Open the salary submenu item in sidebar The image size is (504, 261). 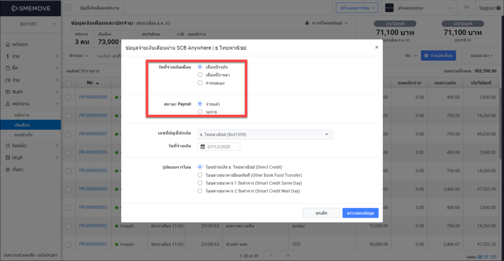22,125
